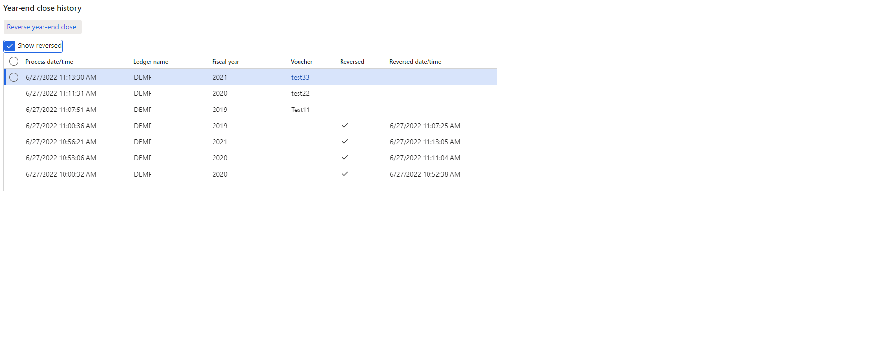Click fiscal year 2020 in test22 row

click(x=220, y=93)
